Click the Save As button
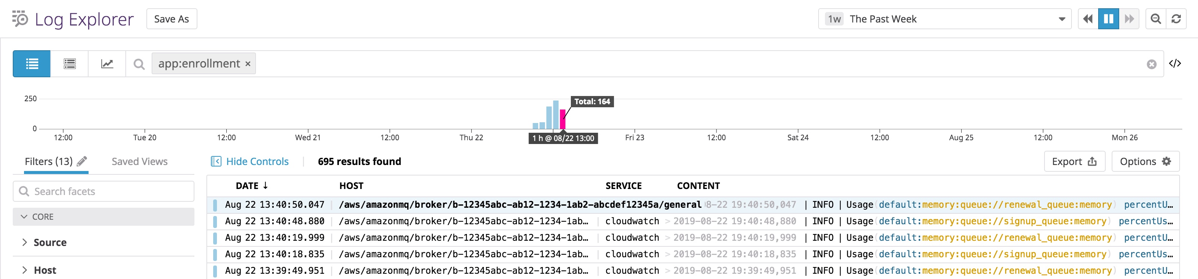Image resolution: width=1198 pixels, height=279 pixels. click(172, 19)
